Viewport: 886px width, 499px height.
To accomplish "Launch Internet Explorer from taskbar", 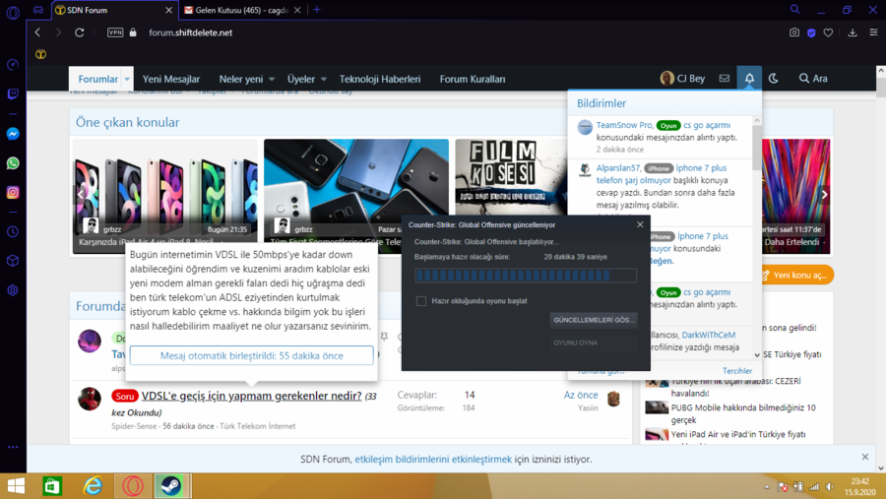I will (93, 486).
